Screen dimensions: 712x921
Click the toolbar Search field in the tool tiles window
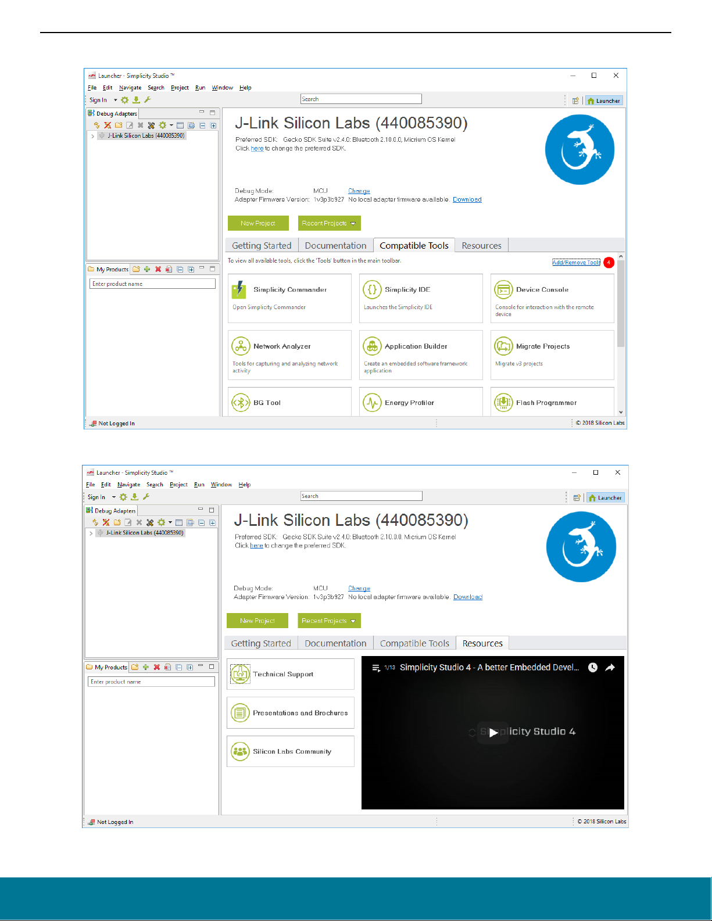pyautogui.click(x=361, y=99)
